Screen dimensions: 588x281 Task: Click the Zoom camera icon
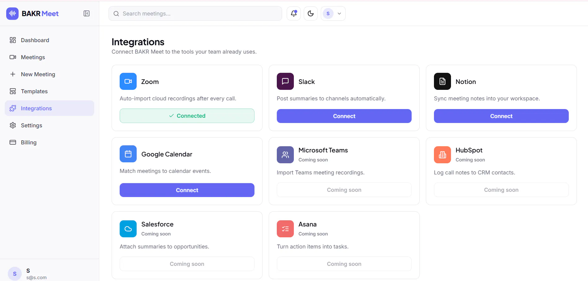tap(128, 81)
